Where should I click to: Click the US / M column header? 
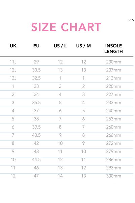coord(83,46)
